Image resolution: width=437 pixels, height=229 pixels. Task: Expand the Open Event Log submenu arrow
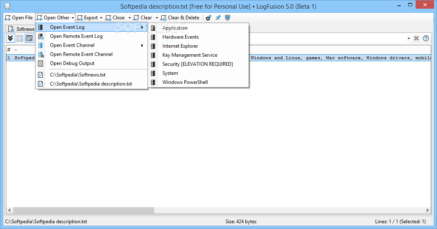[142, 27]
